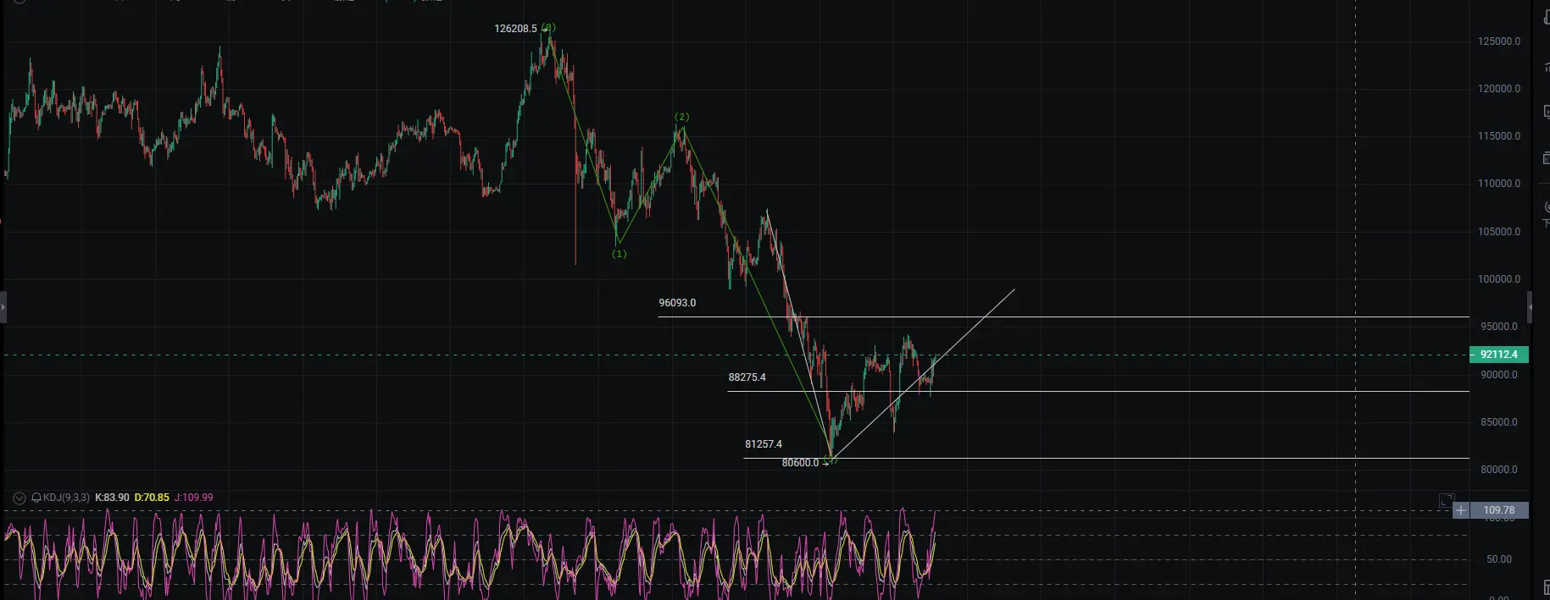The height and width of the screenshot is (600, 1550).
Task: Select the 96093.0 horizontal line label
Action: (677, 303)
